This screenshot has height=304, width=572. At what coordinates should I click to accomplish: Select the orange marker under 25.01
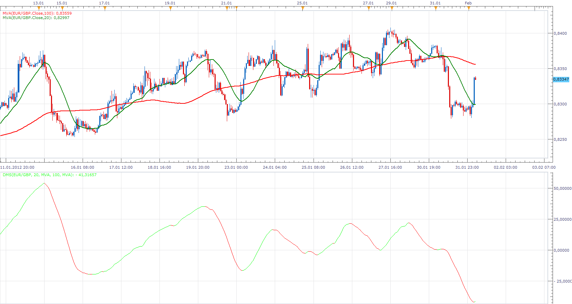coord(303,9)
